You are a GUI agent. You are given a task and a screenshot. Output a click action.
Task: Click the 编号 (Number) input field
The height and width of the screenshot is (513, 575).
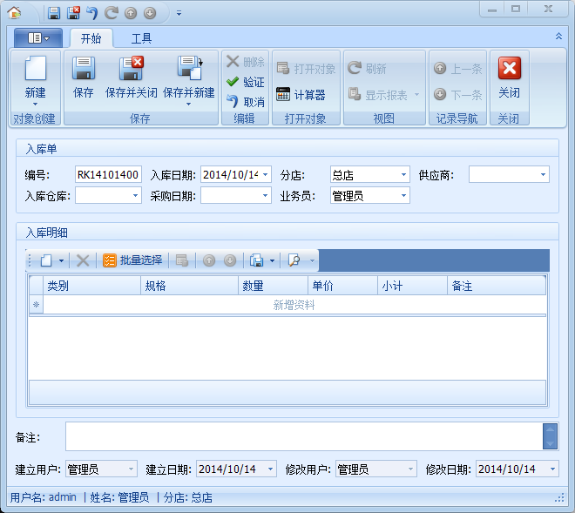[107, 175]
